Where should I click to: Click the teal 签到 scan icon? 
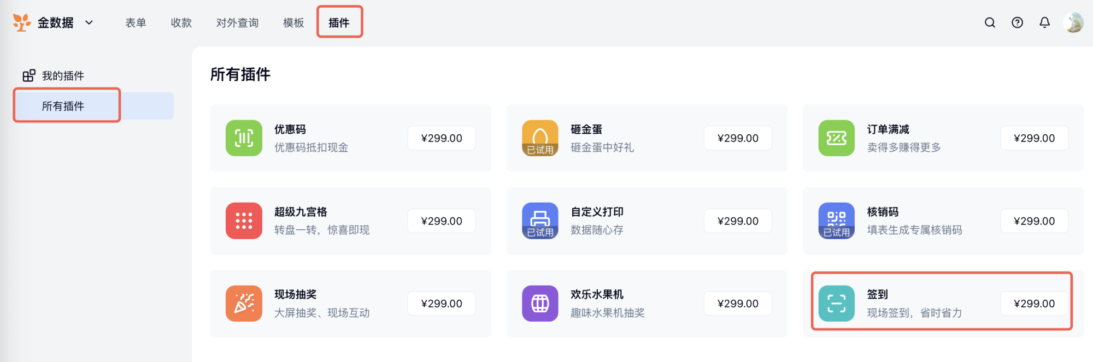[836, 303]
